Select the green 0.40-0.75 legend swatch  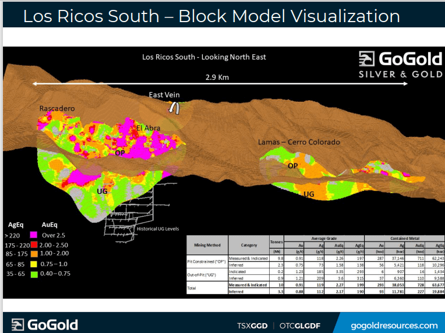click(x=34, y=274)
